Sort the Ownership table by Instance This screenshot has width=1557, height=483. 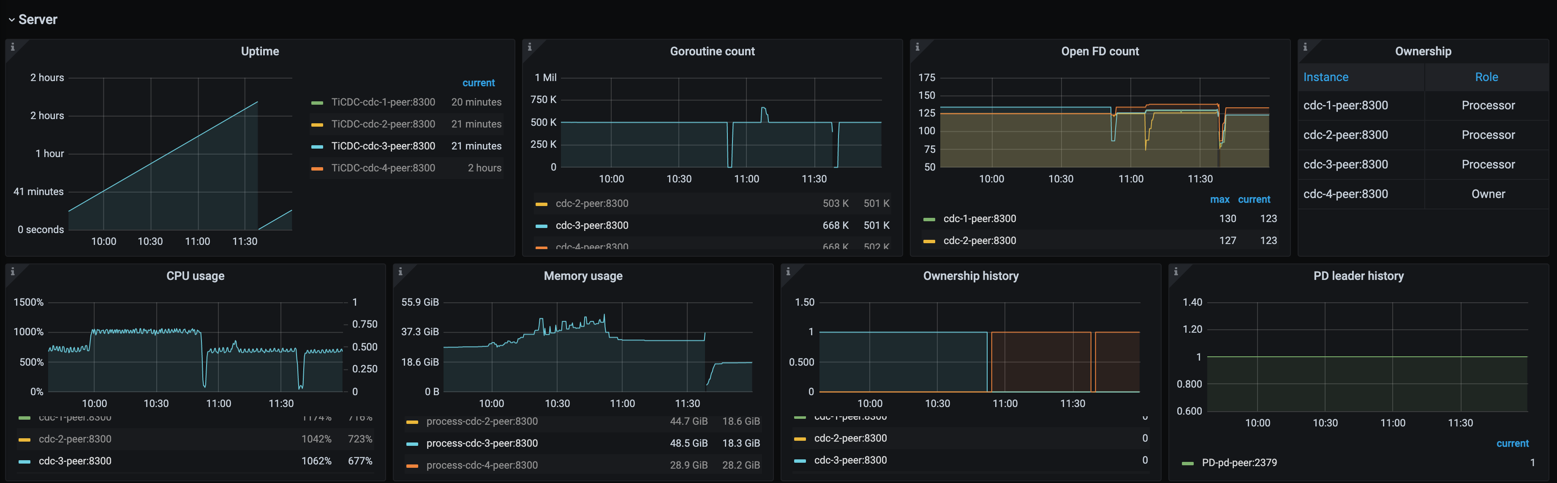tap(1326, 77)
